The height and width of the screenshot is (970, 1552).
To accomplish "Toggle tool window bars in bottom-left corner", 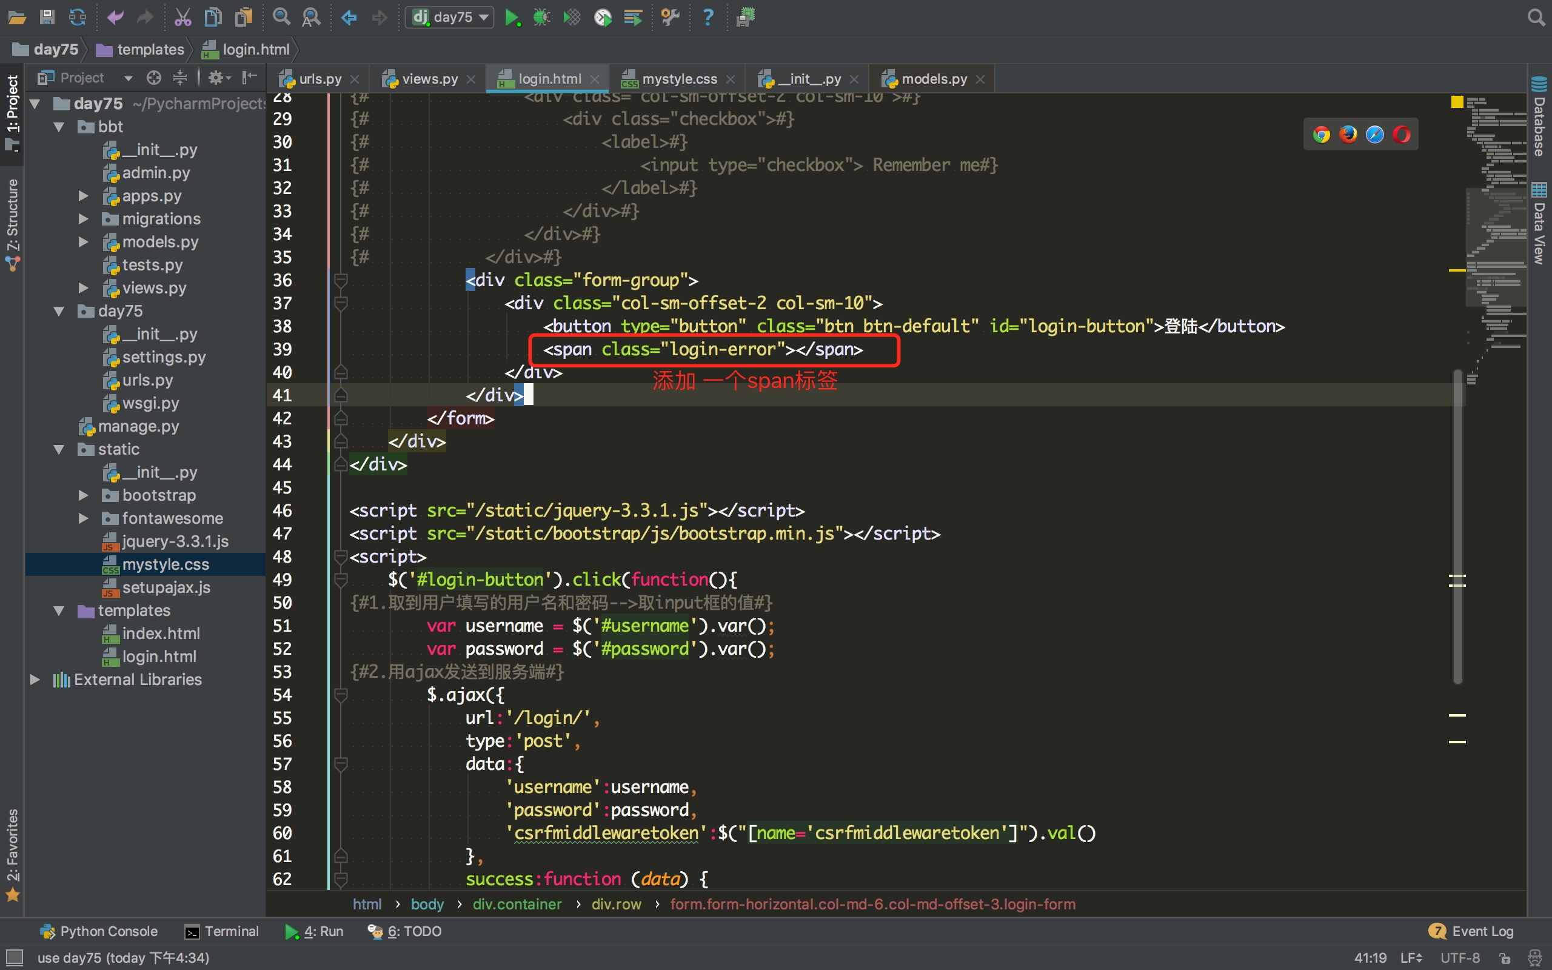I will (x=14, y=957).
